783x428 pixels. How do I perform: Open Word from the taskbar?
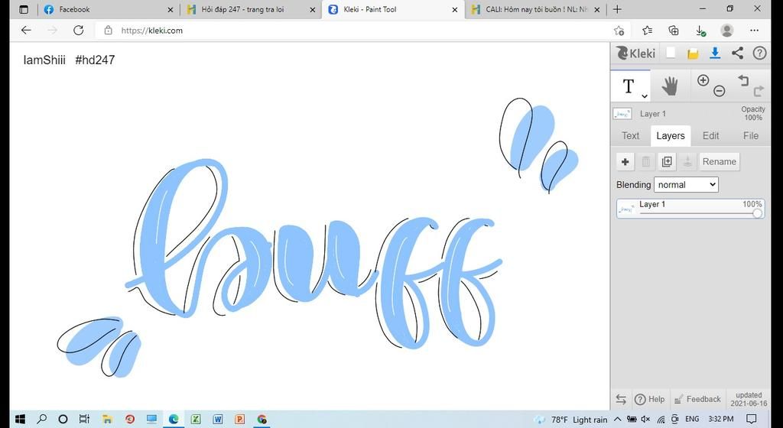point(218,419)
